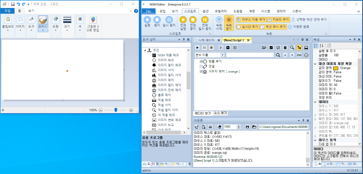Screen dimensions: 363x174
Task: Click the 전체 중지 stop-all button
Action: coord(193,23)
